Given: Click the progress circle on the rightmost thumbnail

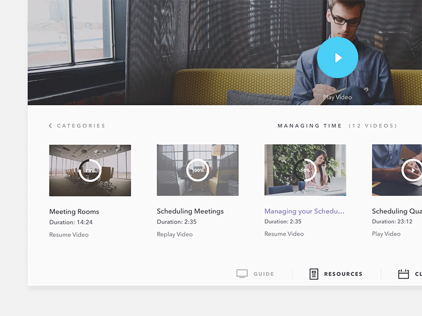Looking at the screenshot, I should pos(413,170).
